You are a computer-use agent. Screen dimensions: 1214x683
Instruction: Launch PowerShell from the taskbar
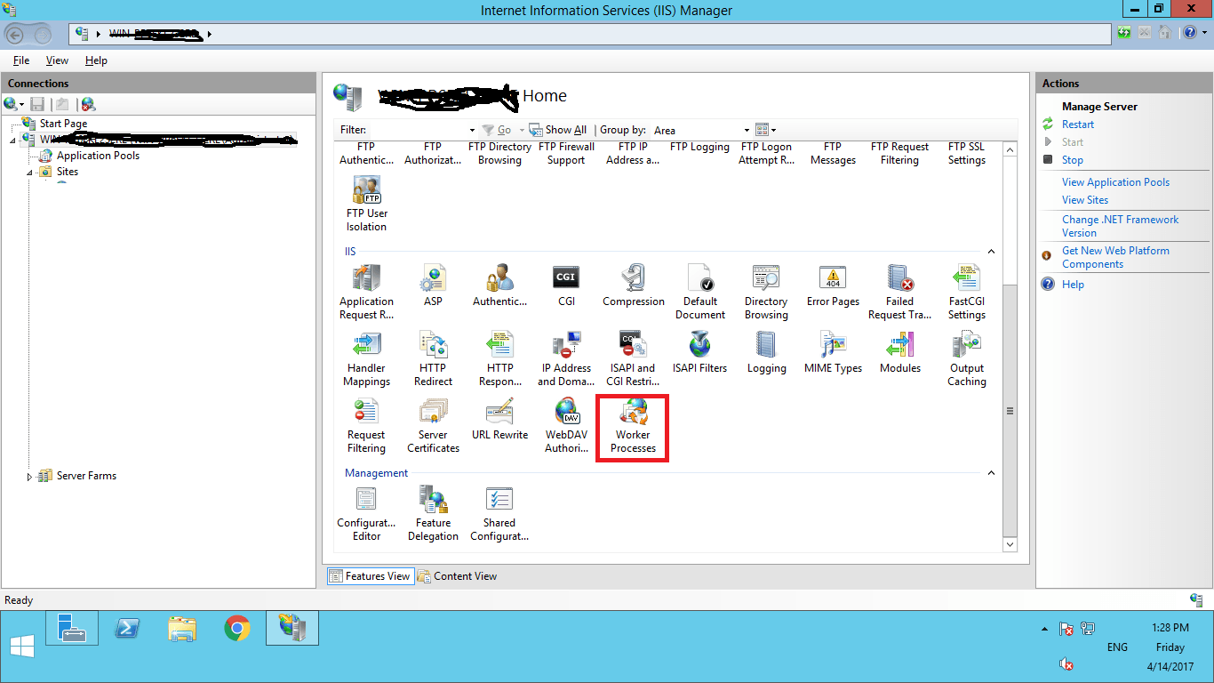[127, 628]
